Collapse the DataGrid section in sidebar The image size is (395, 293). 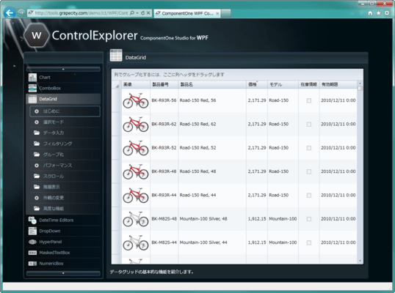(63, 99)
